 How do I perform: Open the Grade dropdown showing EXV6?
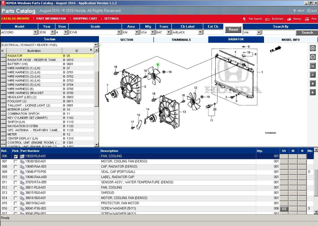coord(119,32)
